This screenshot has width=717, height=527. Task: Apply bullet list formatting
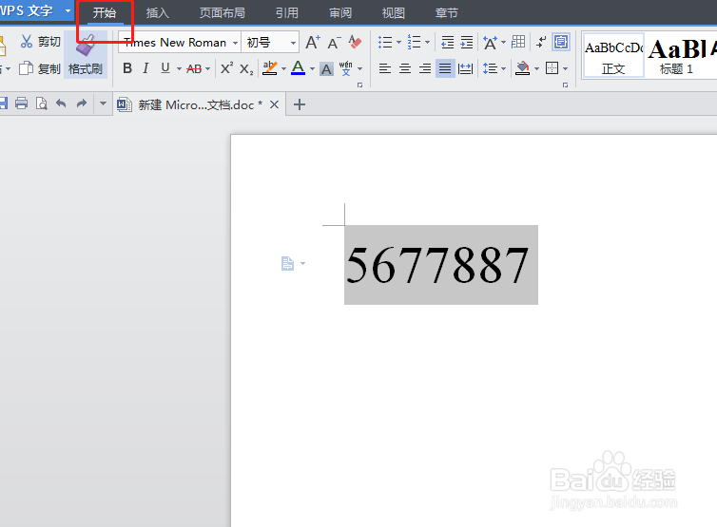click(x=385, y=42)
